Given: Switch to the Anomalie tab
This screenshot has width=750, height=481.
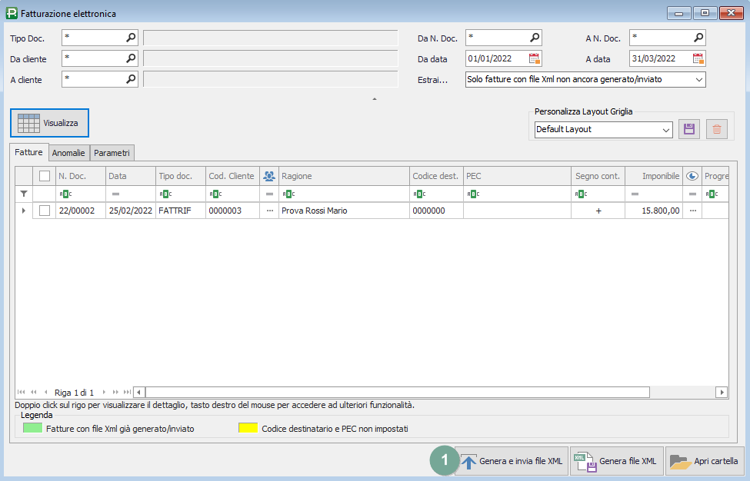Looking at the screenshot, I should (69, 153).
